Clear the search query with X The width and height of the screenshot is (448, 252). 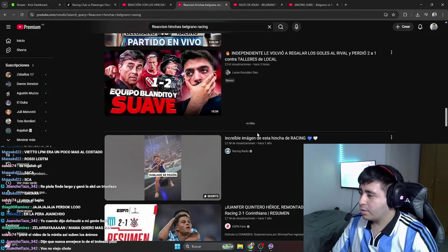[269, 27]
